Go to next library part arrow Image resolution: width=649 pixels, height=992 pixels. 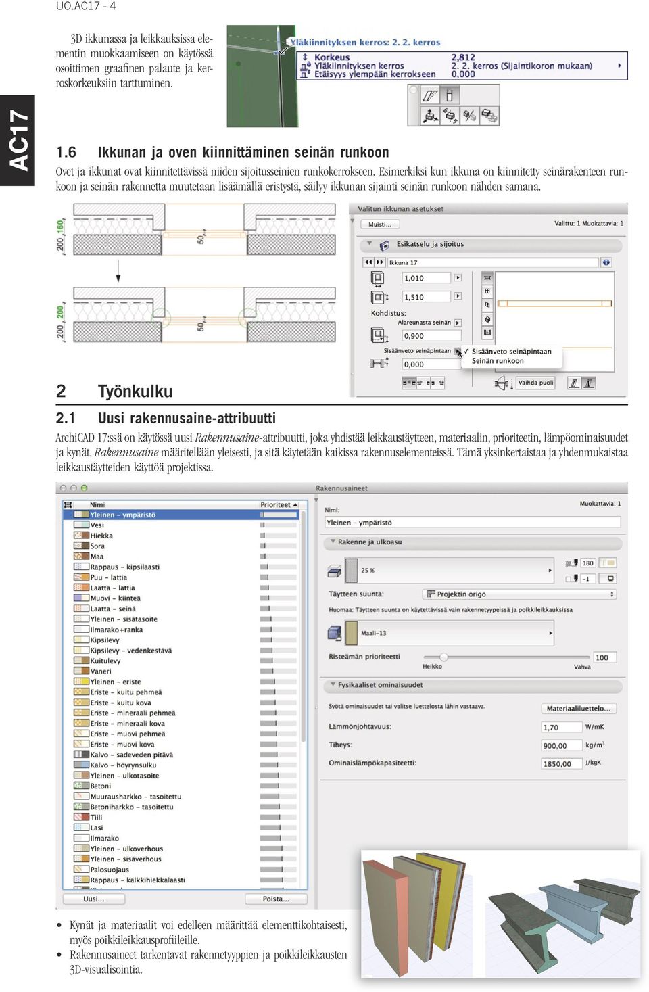click(x=379, y=262)
